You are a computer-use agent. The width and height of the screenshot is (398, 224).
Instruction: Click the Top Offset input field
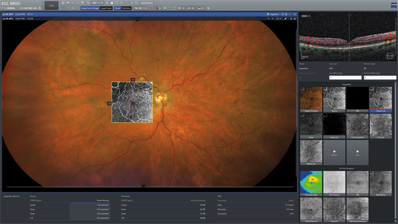345,78
